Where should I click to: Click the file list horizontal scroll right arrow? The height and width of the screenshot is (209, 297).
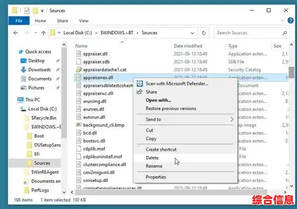point(285,192)
